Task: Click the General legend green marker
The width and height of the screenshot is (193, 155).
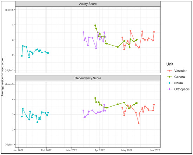Action: pyautogui.click(x=169, y=77)
